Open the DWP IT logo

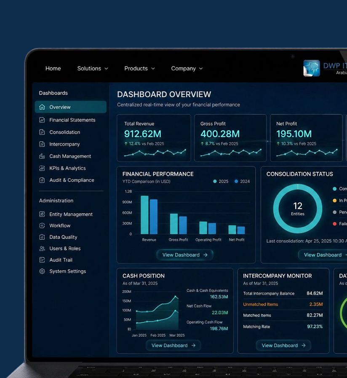coord(312,68)
